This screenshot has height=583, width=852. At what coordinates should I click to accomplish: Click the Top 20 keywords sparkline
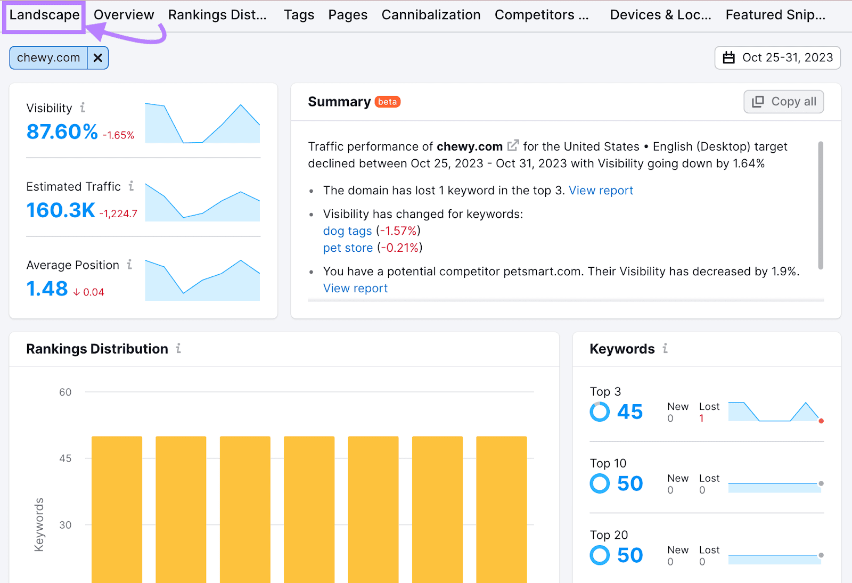tap(775, 559)
